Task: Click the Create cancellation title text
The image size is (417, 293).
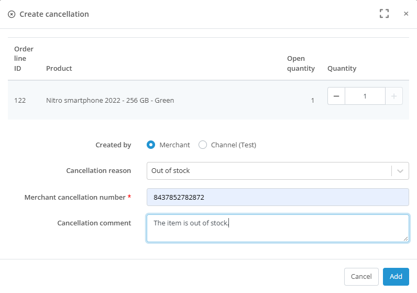Action: coord(54,14)
